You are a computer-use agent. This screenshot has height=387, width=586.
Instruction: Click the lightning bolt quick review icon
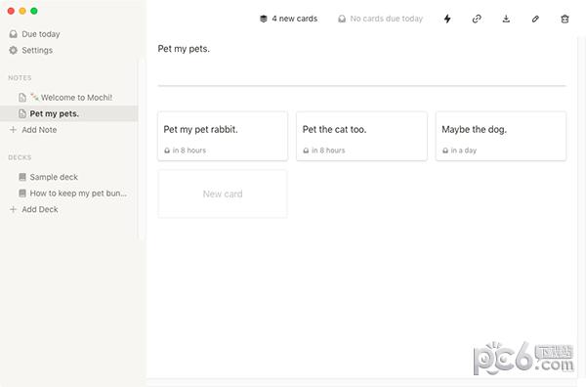pyautogui.click(x=447, y=19)
